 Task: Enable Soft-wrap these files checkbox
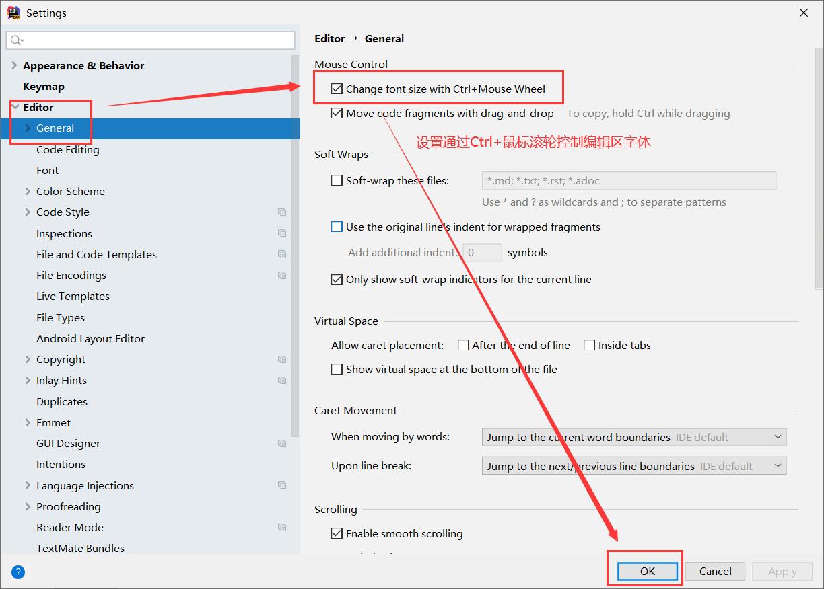pos(337,180)
